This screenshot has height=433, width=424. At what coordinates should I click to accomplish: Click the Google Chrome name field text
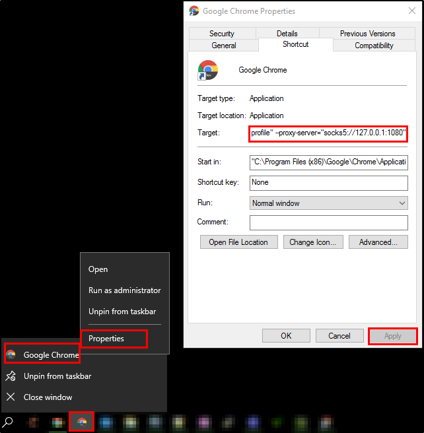[x=263, y=70]
